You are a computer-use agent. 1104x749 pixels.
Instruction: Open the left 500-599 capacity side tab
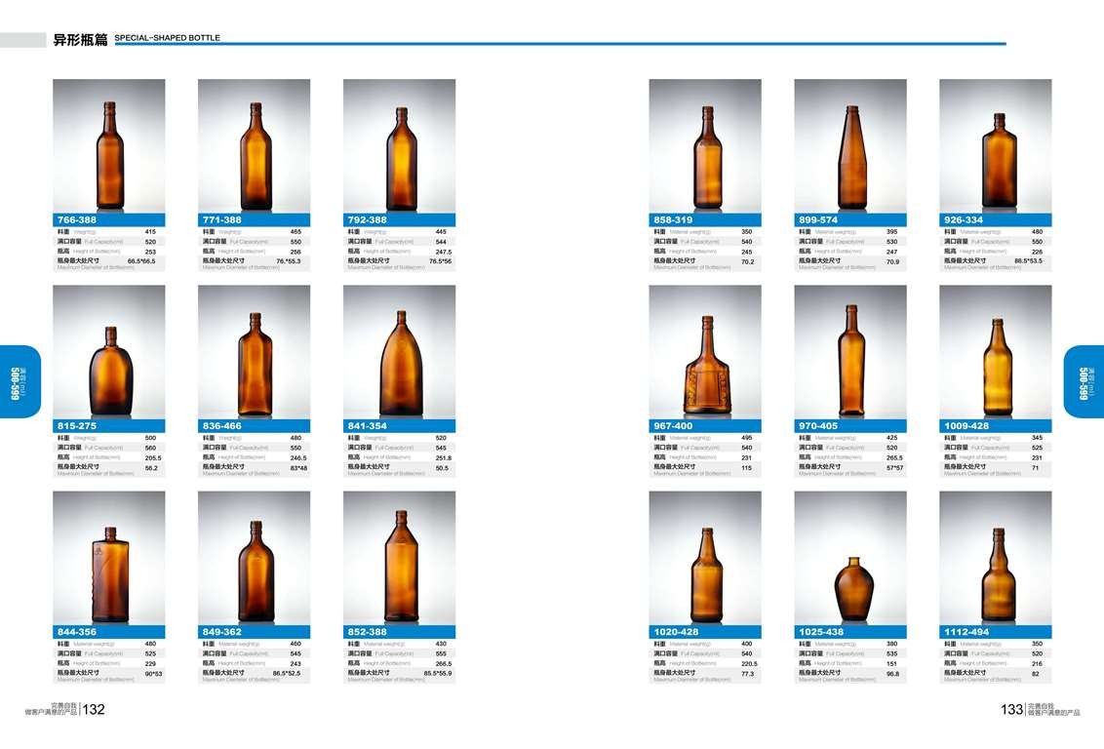tap(20, 381)
